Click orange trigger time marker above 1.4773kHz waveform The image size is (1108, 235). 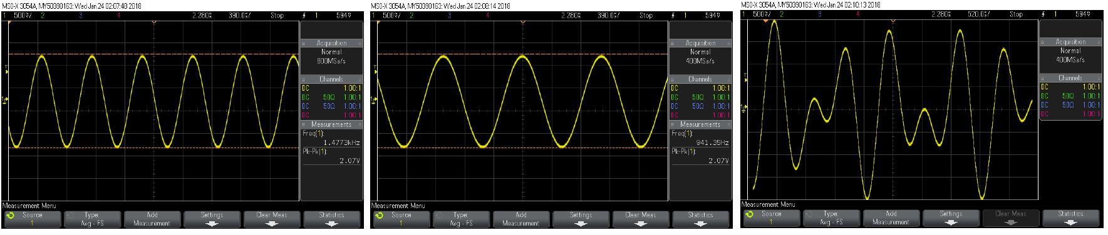(x=153, y=21)
